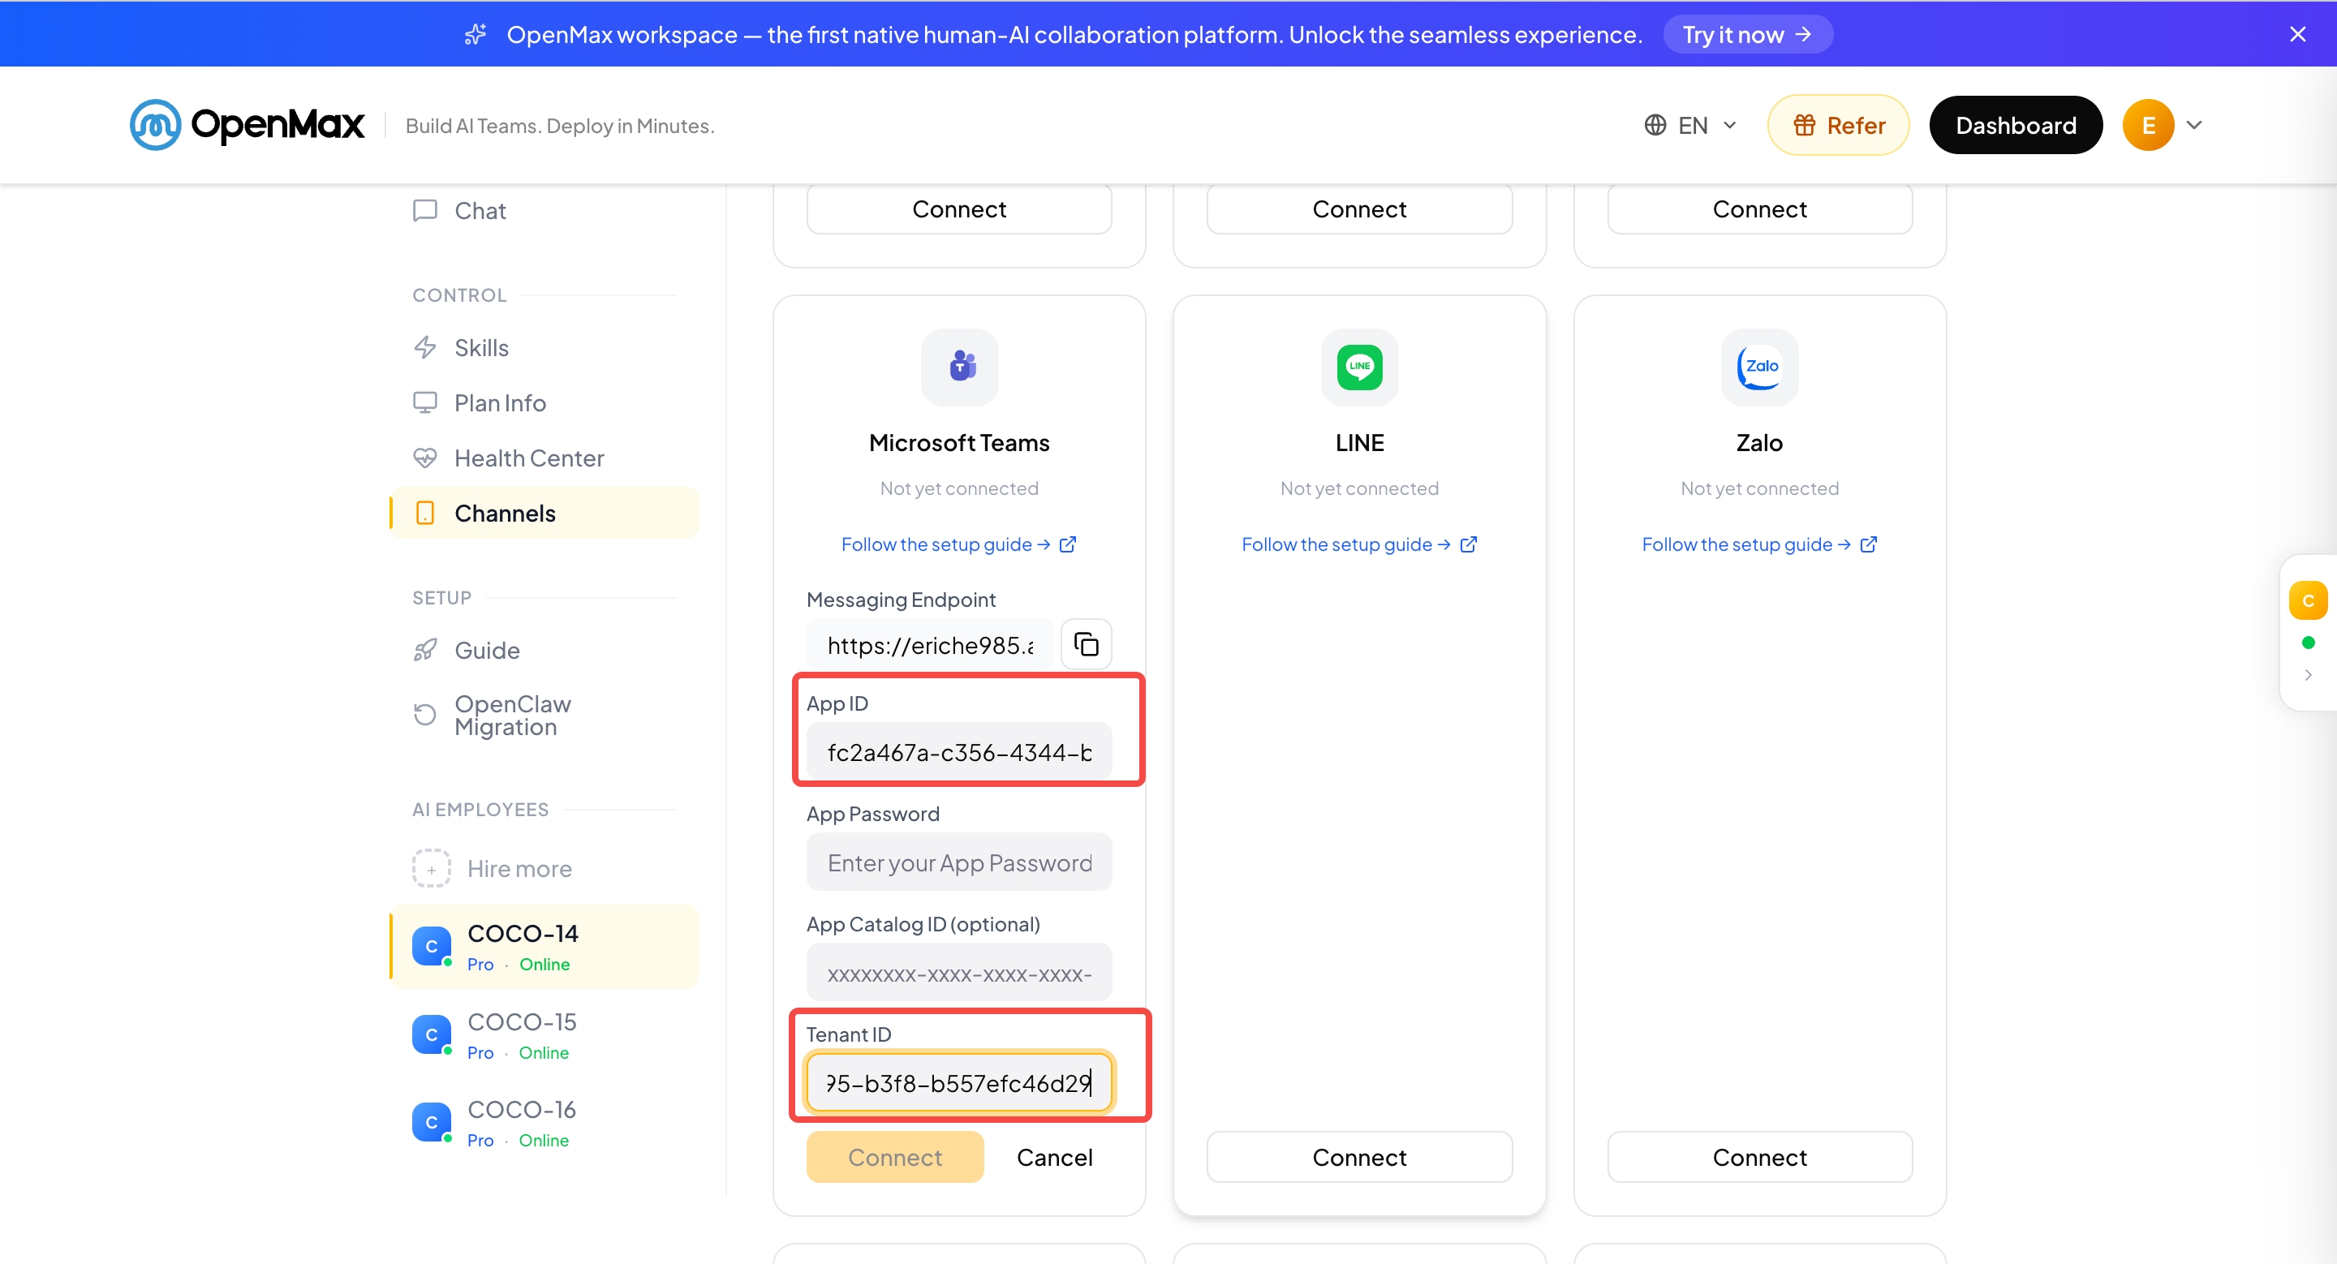Viewport: 2337px width, 1264px height.
Task: Expand the floating side widget arrow
Action: tap(2308, 675)
